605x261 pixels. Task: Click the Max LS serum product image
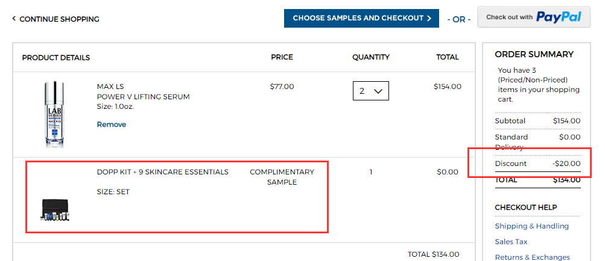click(x=54, y=114)
